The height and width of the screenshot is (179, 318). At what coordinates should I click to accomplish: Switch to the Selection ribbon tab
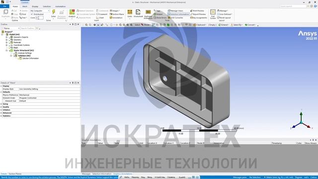pyautogui.click(x=47, y=6)
